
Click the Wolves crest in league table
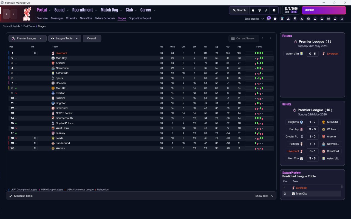point(53,148)
